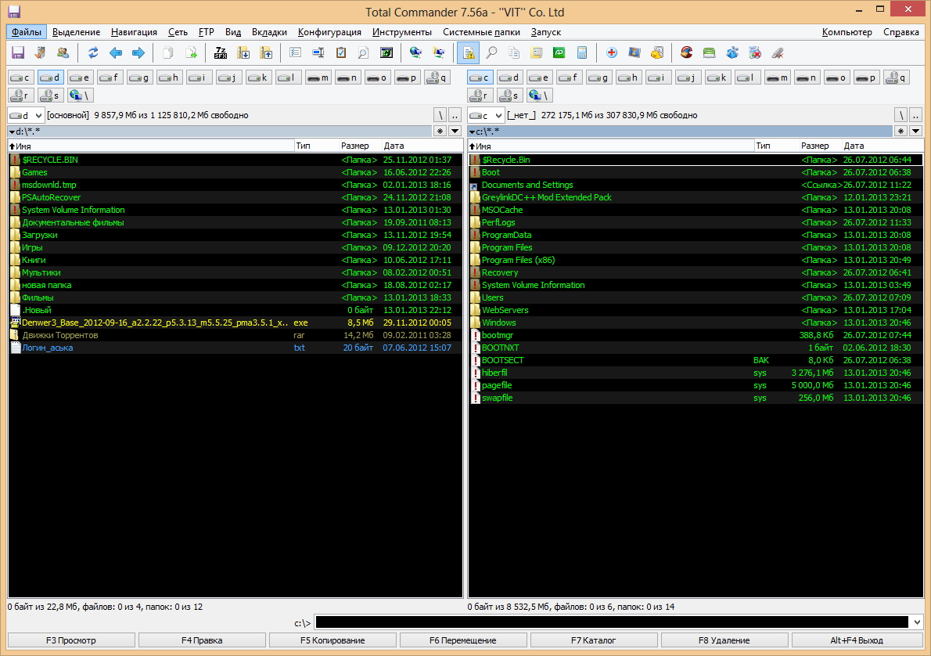Switch right panel drive bar to drive d
The height and width of the screenshot is (656, 931).
coord(509,77)
